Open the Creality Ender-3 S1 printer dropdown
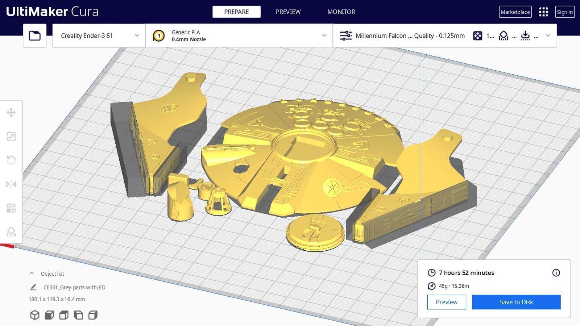 [99, 35]
